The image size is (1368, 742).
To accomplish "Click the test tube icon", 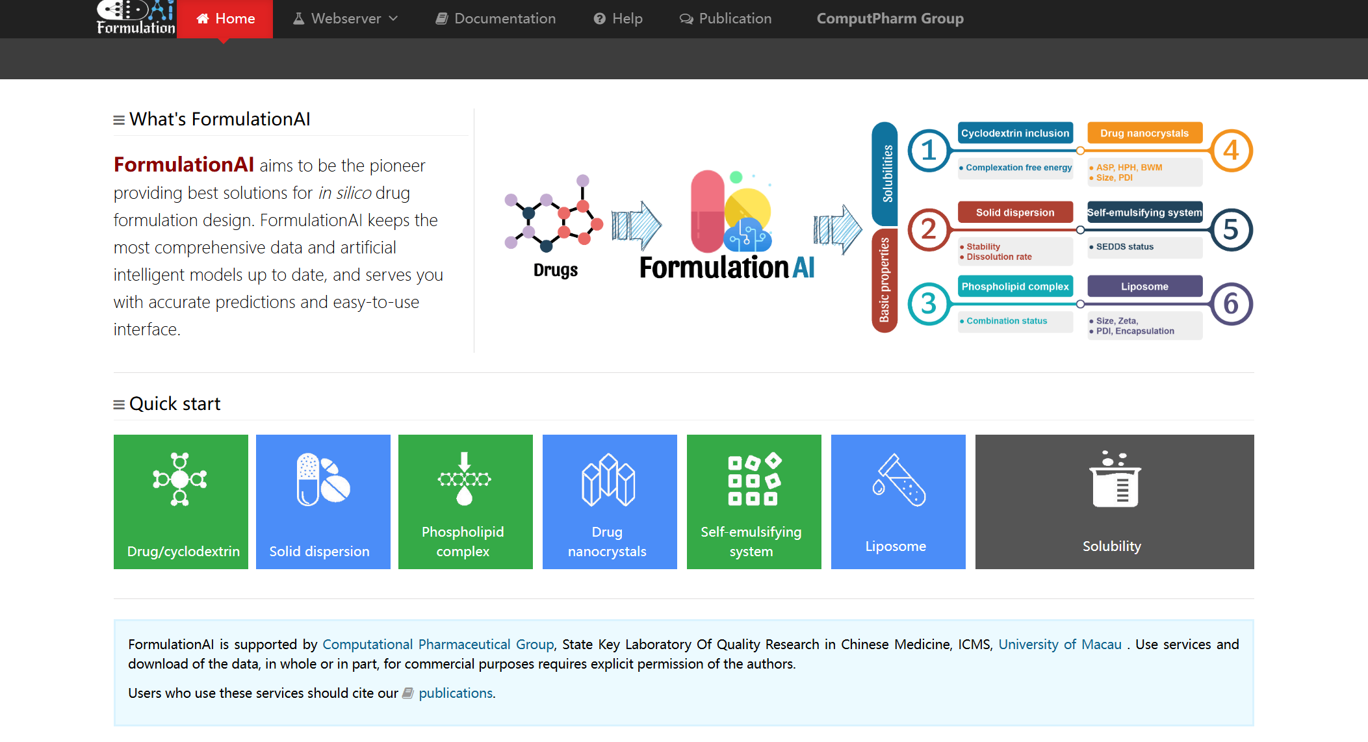I will tap(899, 480).
